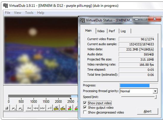This screenshot has height=120, width=163.
Task: Click the main window status bar field
Action: point(41,115)
